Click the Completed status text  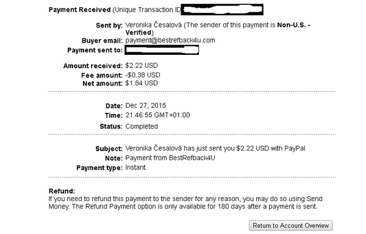pos(142,126)
